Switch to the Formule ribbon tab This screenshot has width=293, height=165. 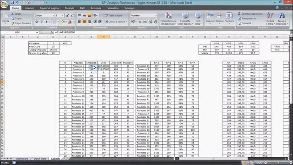click(69, 8)
